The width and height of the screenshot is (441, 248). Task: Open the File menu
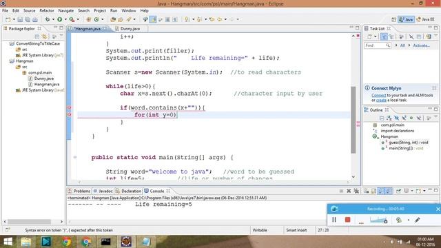coord(5,11)
